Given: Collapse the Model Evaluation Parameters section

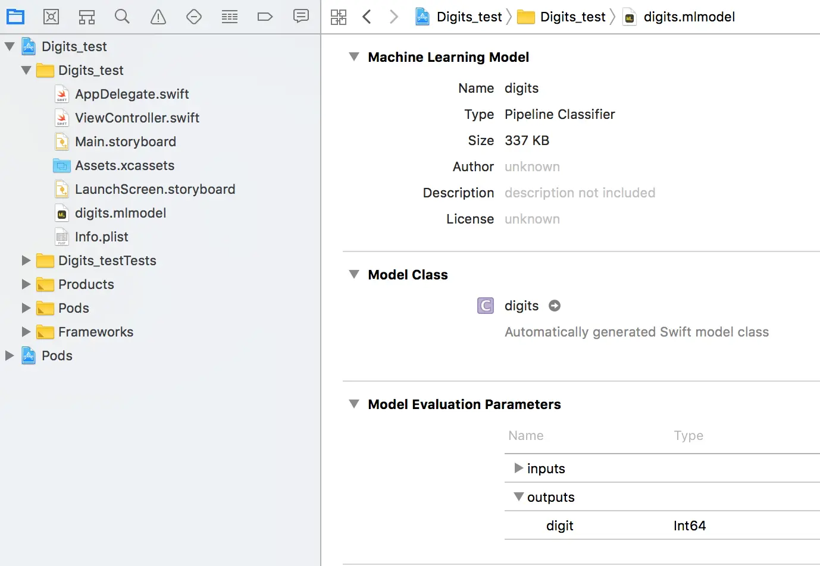Looking at the screenshot, I should tap(354, 404).
